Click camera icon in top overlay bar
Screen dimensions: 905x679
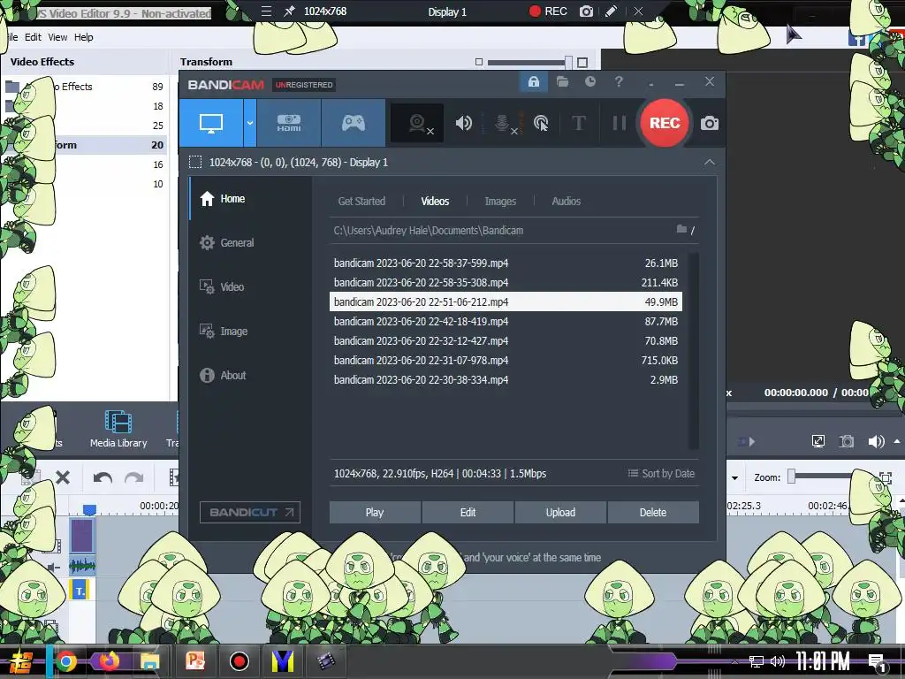coord(586,11)
